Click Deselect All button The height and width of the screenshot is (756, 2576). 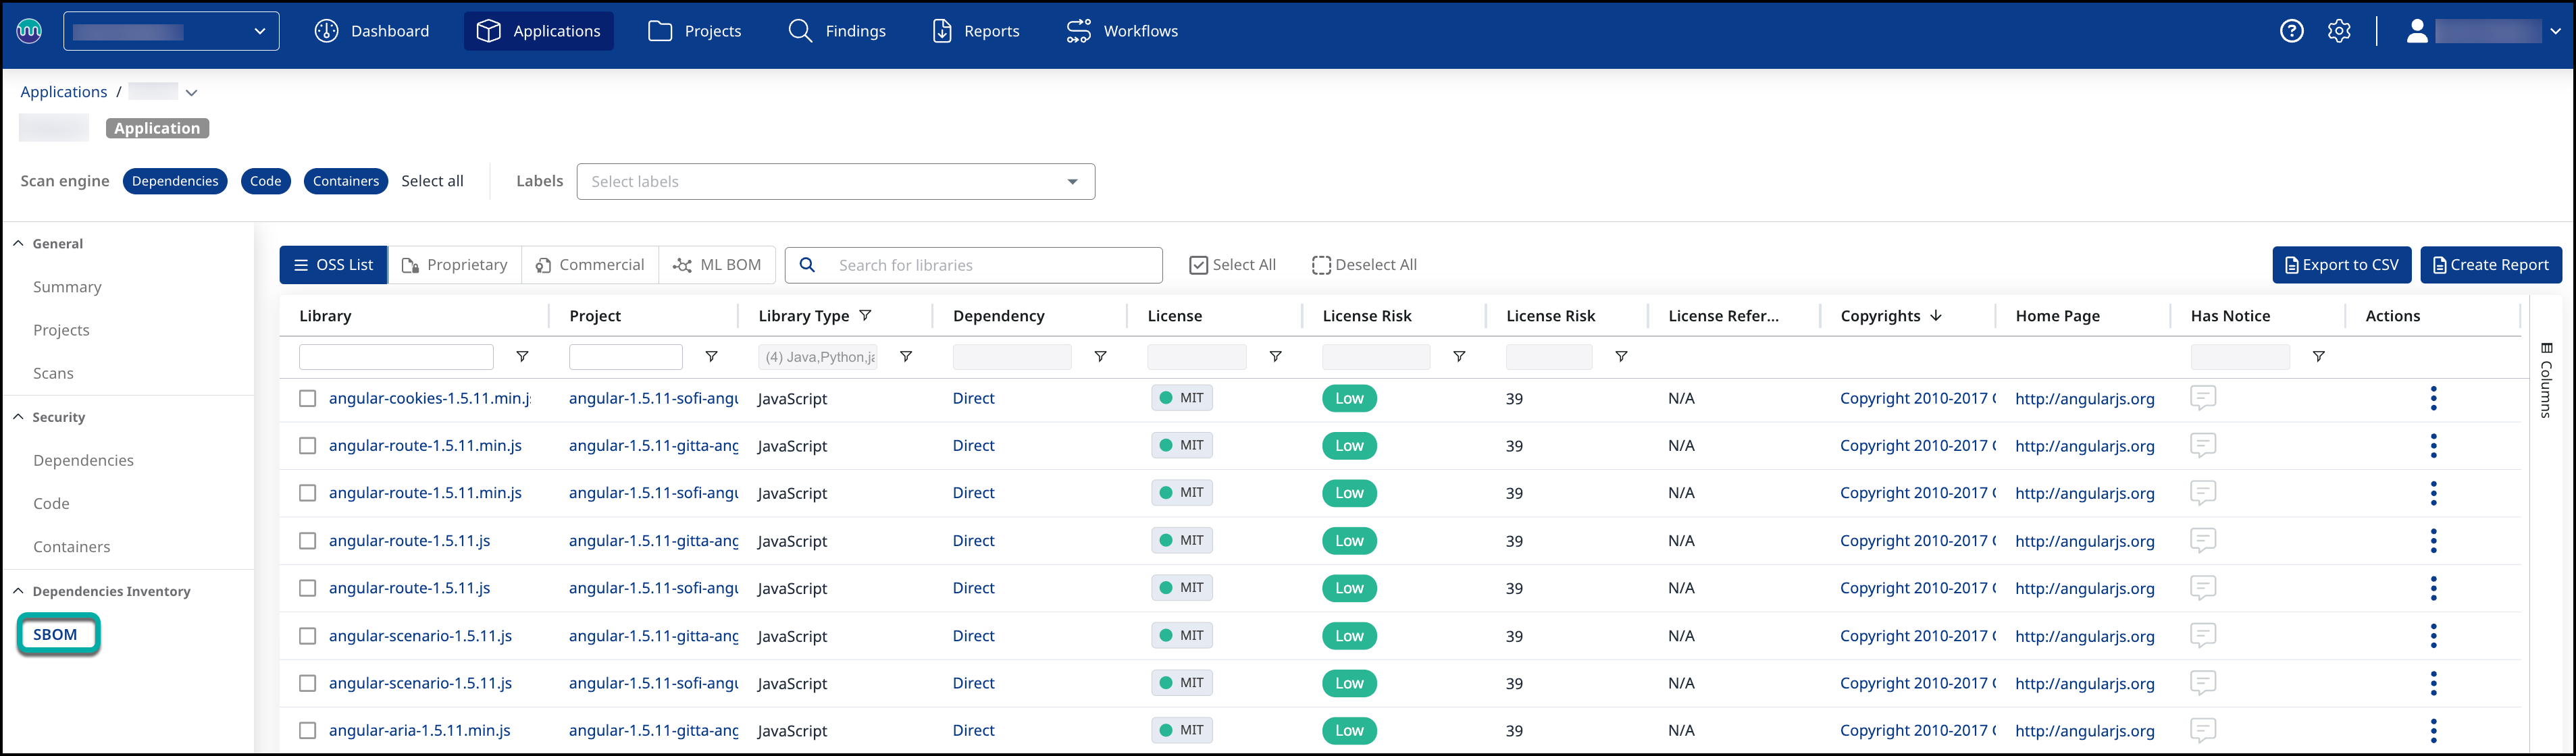point(1364,265)
